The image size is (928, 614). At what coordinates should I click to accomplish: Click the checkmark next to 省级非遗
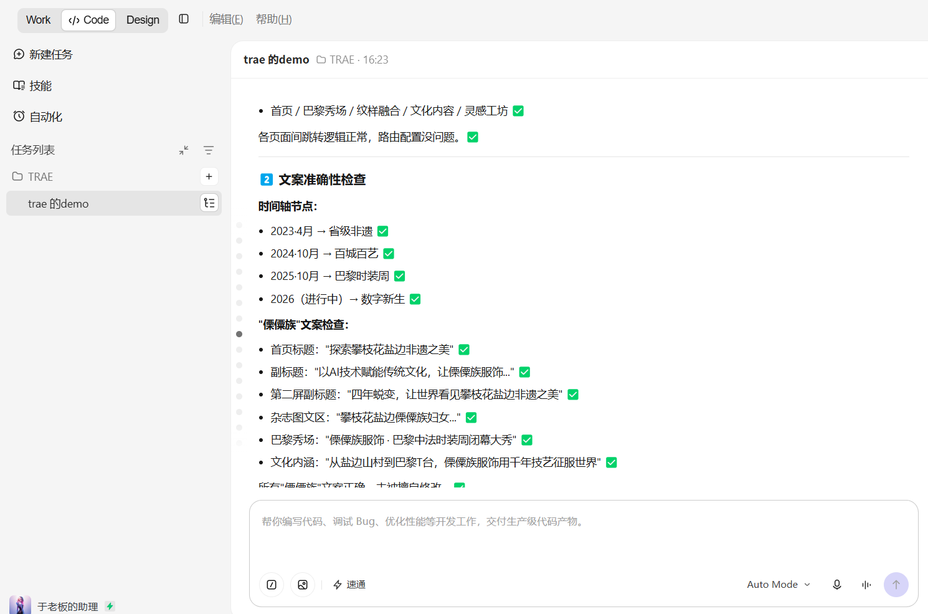click(x=383, y=231)
